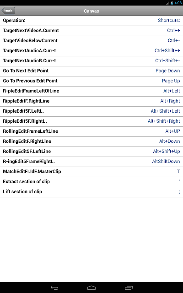
Task: Open Android recent apps icon
Action: pyautogui.click(x=129, y=288)
